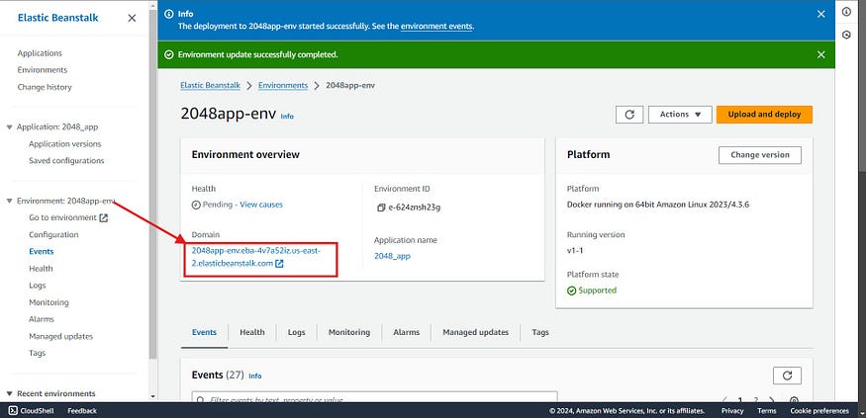Click Info link beside Events heading
The height and width of the screenshot is (418, 866).
(254, 376)
